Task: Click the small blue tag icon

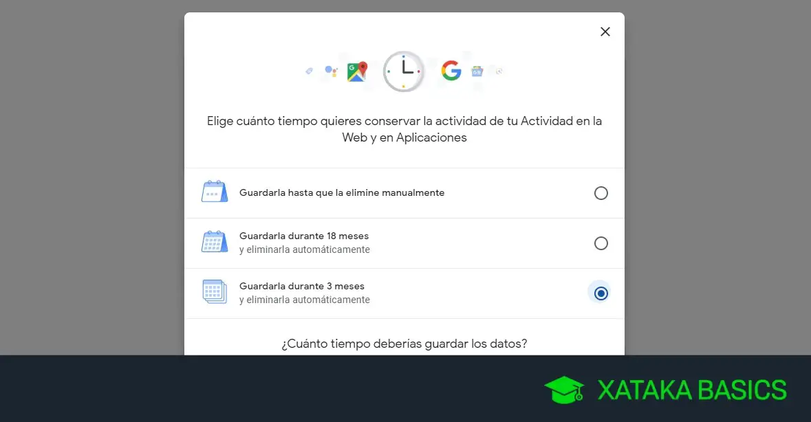Action: click(309, 71)
